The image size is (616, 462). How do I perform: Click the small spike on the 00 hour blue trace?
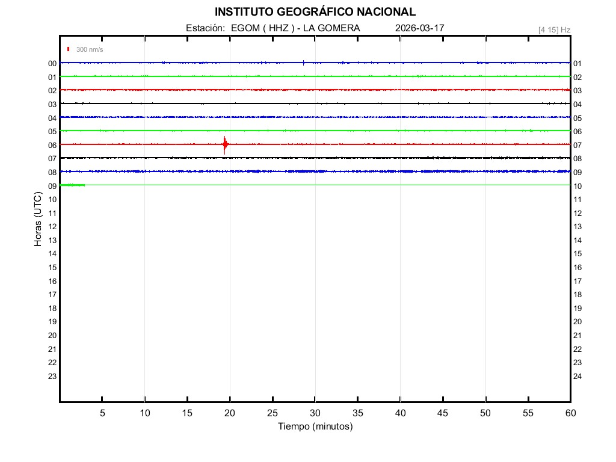[x=304, y=62]
